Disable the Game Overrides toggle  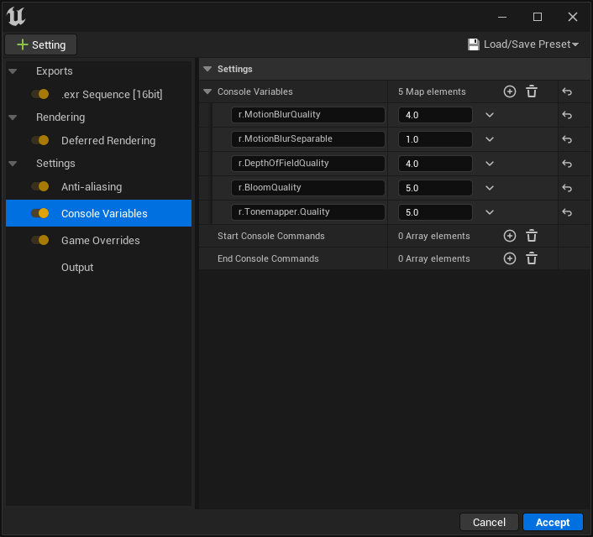40,240
